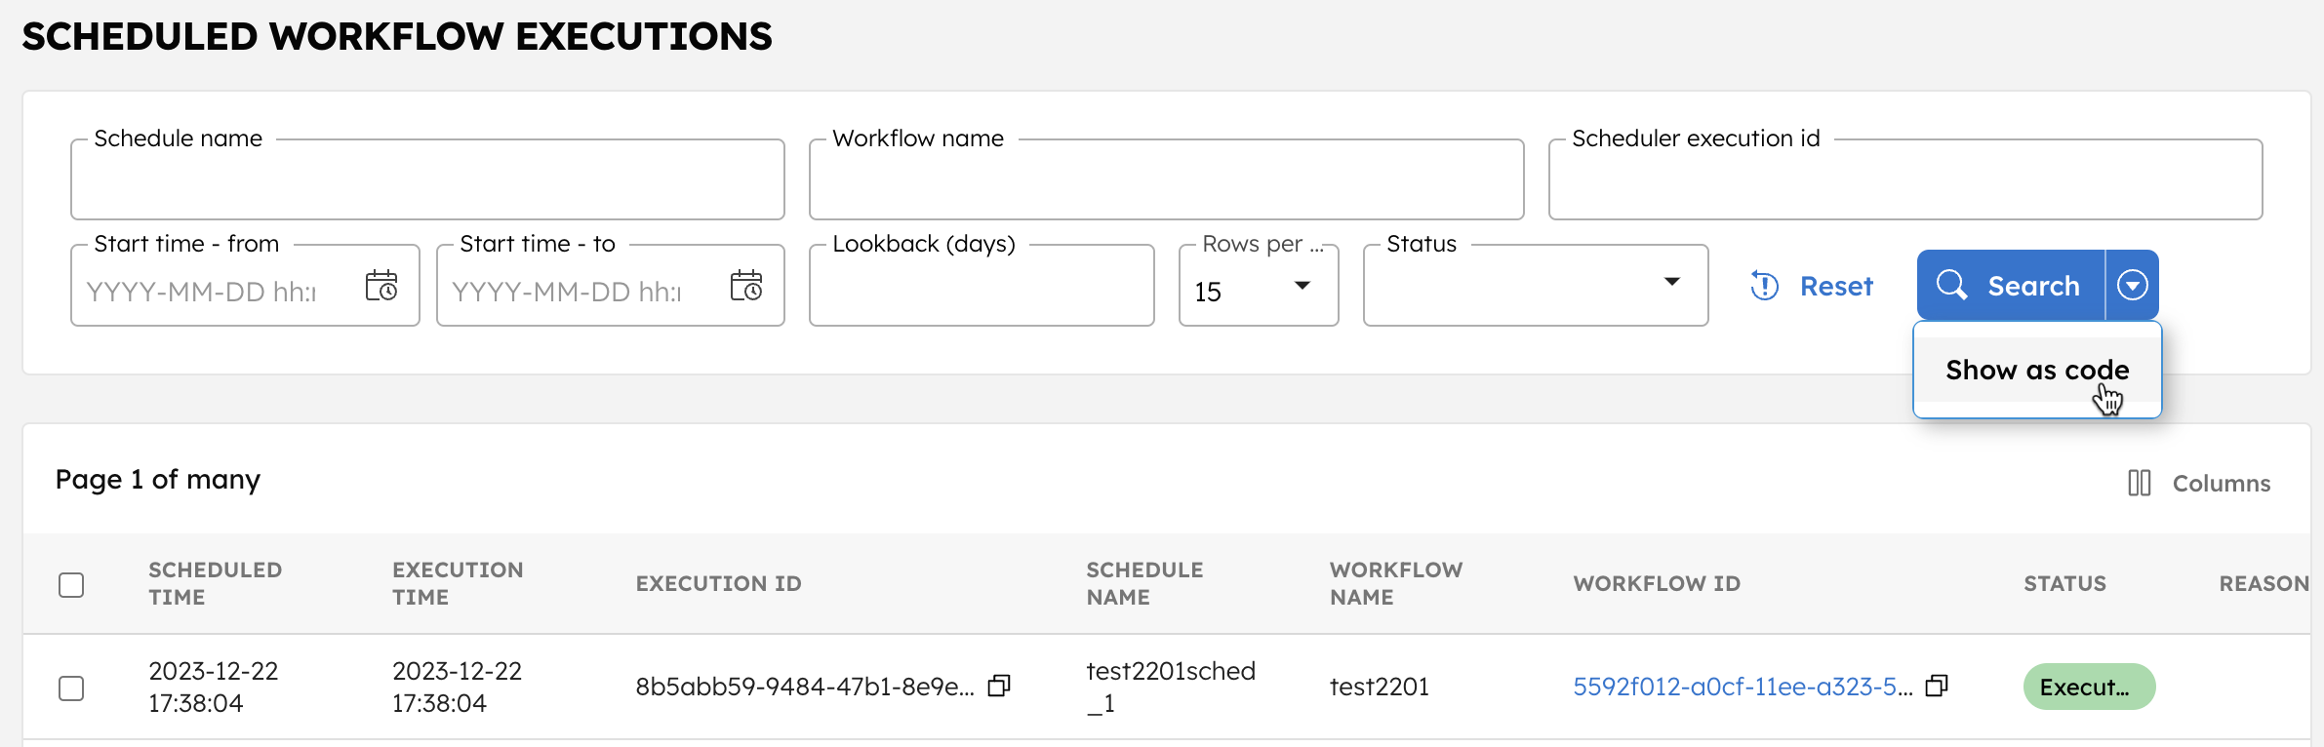This screenshot has height=747, width=2324.
Task: Open the Start time - to calendar picker
Action: click(746, 286)
